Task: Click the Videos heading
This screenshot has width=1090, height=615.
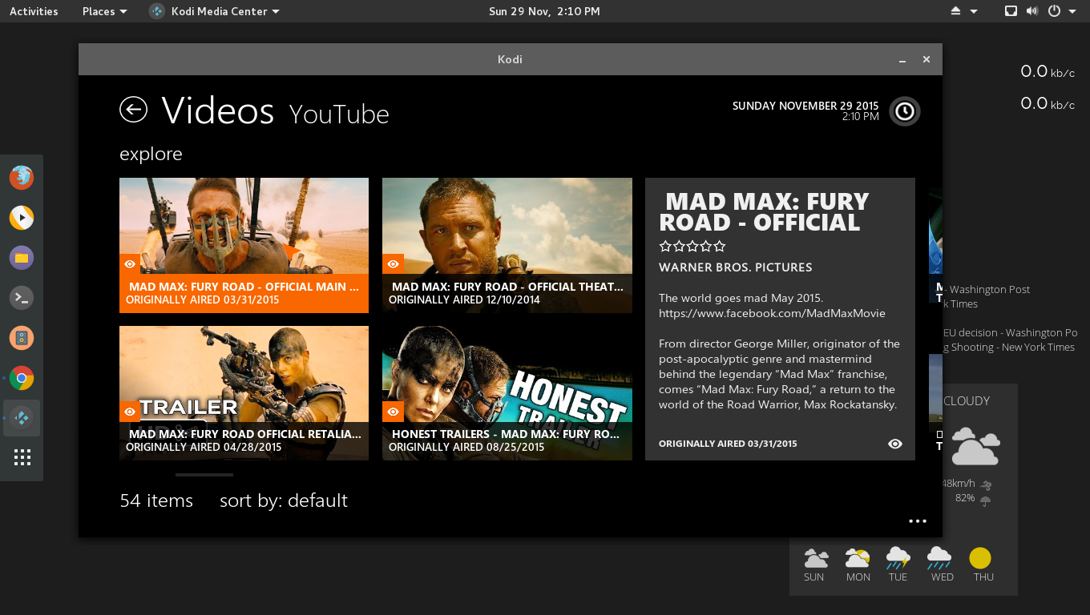Action: (217, 111)
